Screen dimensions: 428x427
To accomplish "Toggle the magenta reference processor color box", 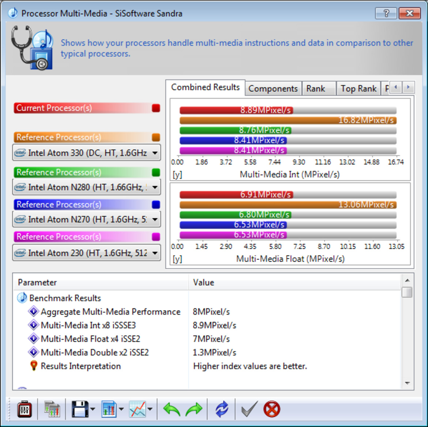I will [156, 237].
